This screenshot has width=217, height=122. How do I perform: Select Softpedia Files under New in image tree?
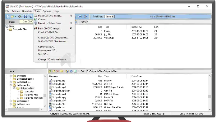click(x=20, y=29)
